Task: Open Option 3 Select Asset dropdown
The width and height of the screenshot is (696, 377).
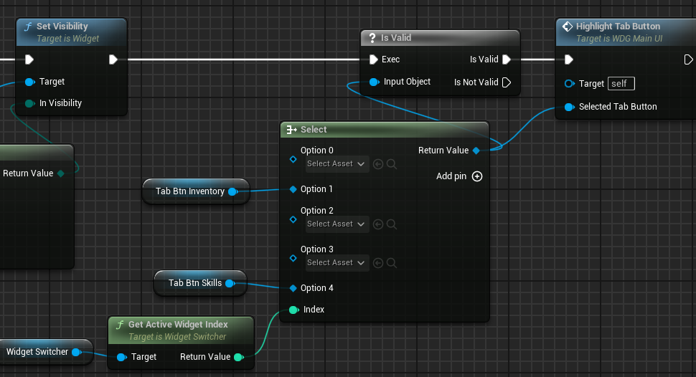Action: [x=337, y=263]
